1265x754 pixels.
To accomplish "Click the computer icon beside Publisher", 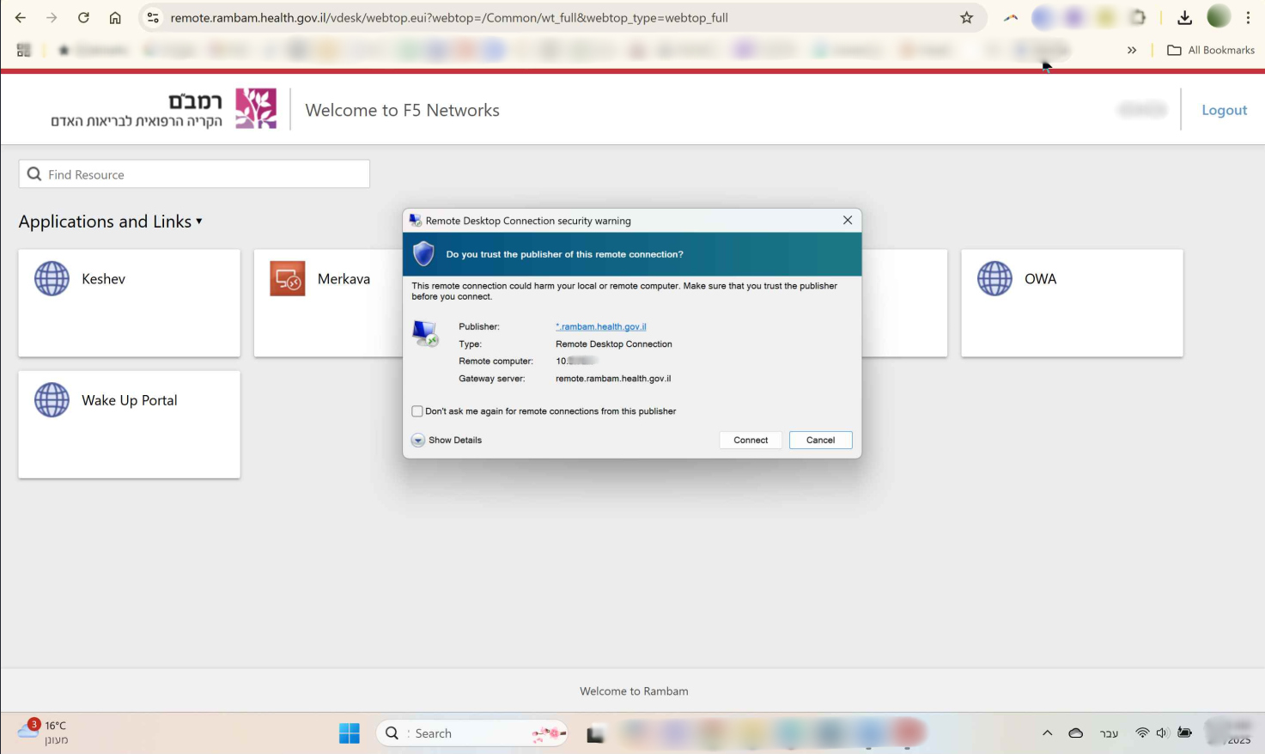I will [x=425, y=333].
